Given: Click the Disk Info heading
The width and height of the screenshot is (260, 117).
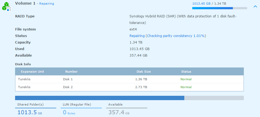Looking at the screenshot, I should pos(23,64).
